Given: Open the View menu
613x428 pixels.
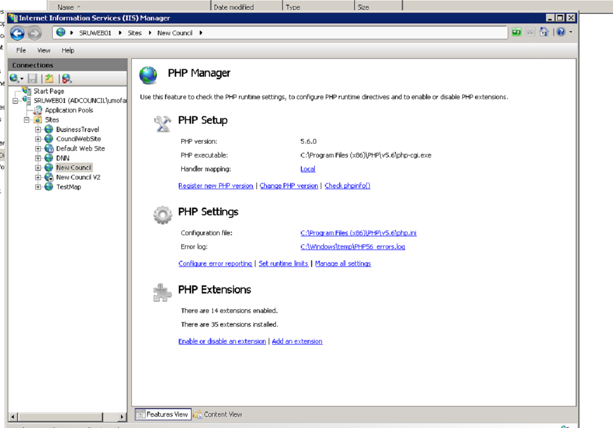Looking at the screenshot, I should [43, 50].
